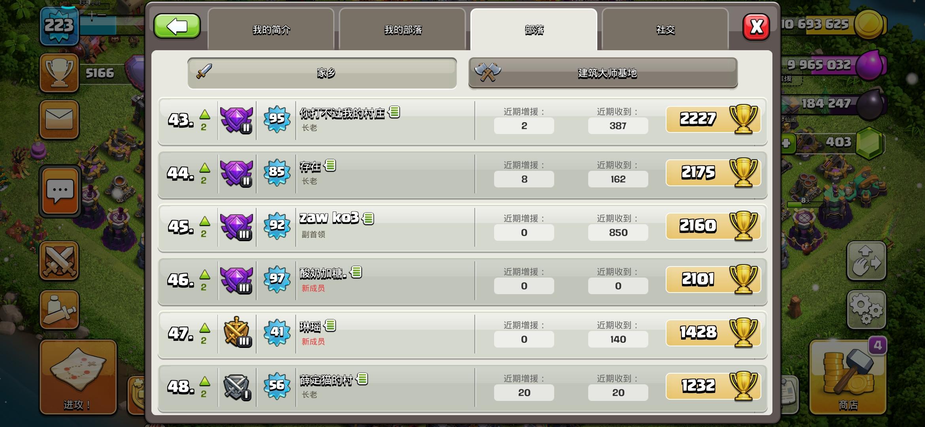The height and width of the screenshot is (427, 925).
Task: Open the 我的部落 tab
Action: (x=402, y=29)
